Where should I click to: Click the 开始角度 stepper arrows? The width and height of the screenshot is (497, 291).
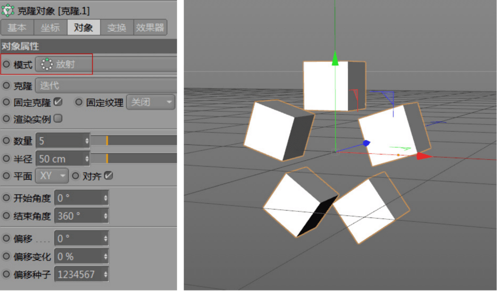tap(105, 198)
